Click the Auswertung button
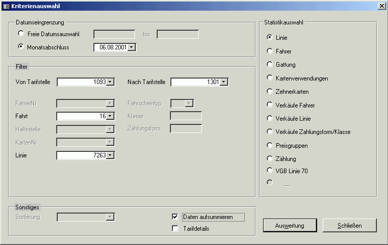Image resolution: width=388 pixels, height=245 pixels. 290,226
